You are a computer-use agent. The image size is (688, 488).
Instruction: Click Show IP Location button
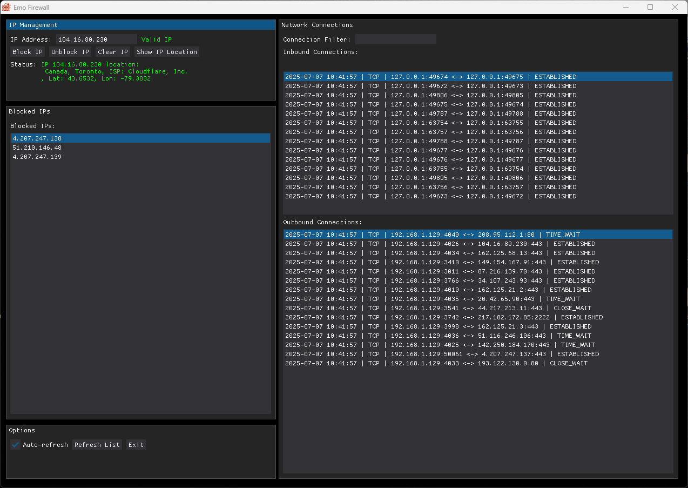tap(167, 52)
